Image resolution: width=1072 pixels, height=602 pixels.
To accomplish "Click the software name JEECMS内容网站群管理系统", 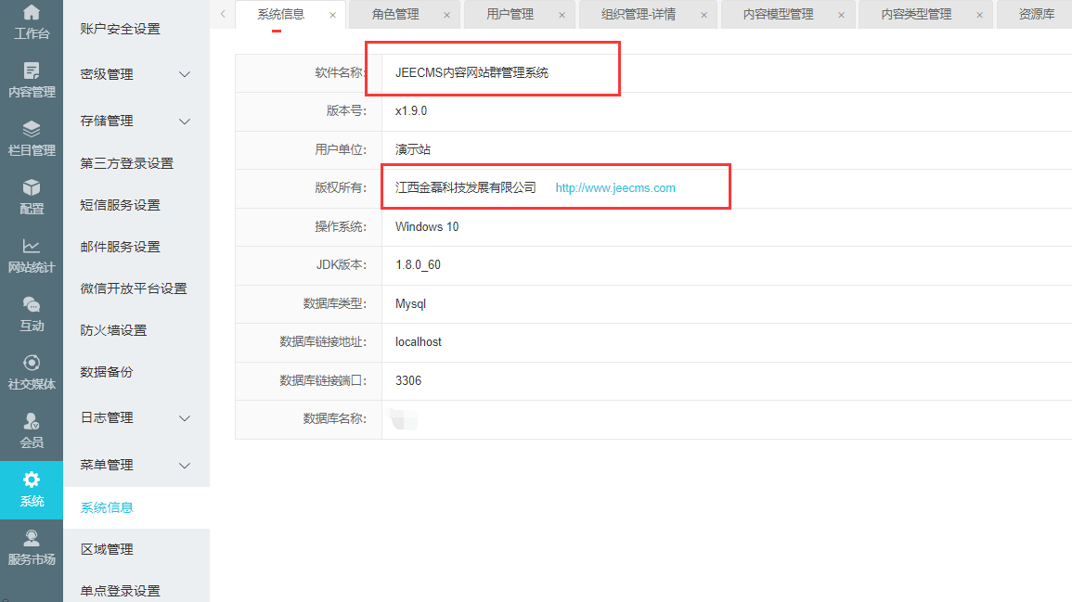I will pyautogui.click(x=471, y=72).
